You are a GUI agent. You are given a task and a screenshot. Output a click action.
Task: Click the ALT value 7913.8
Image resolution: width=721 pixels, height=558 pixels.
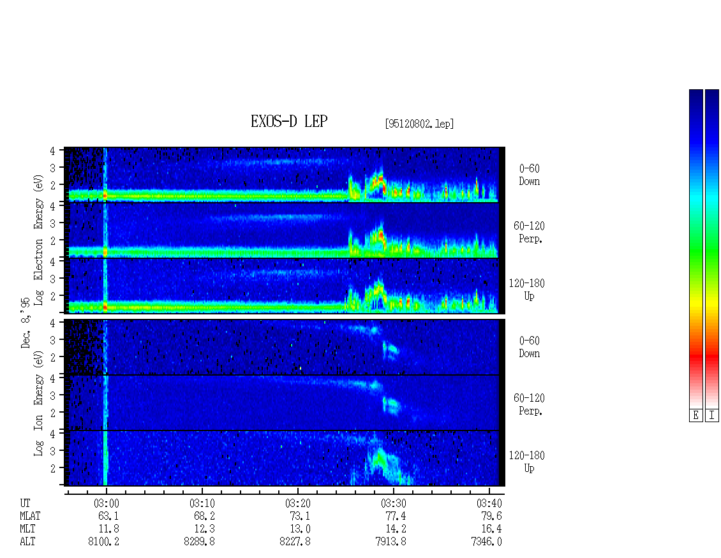(x=390, y=541)
